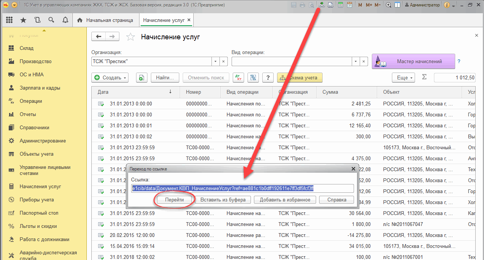
Task: Select the Начисление услуг tab
Action: (x=164, y=20)
